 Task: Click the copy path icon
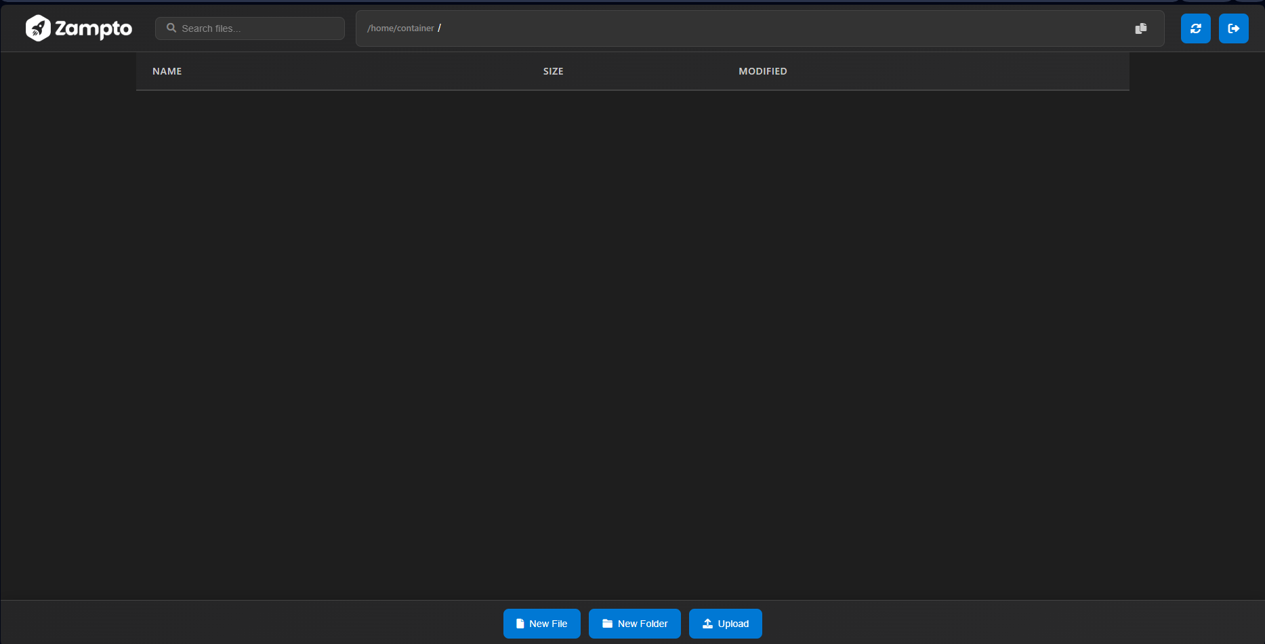[x=1141, y=28]
